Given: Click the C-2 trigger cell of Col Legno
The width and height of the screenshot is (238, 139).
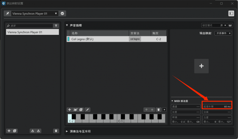Looking at the screenshot, I should 159,39.
